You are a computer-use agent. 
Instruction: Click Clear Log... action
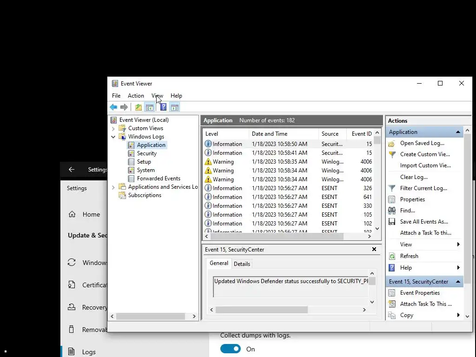click(x=414, y=177)
